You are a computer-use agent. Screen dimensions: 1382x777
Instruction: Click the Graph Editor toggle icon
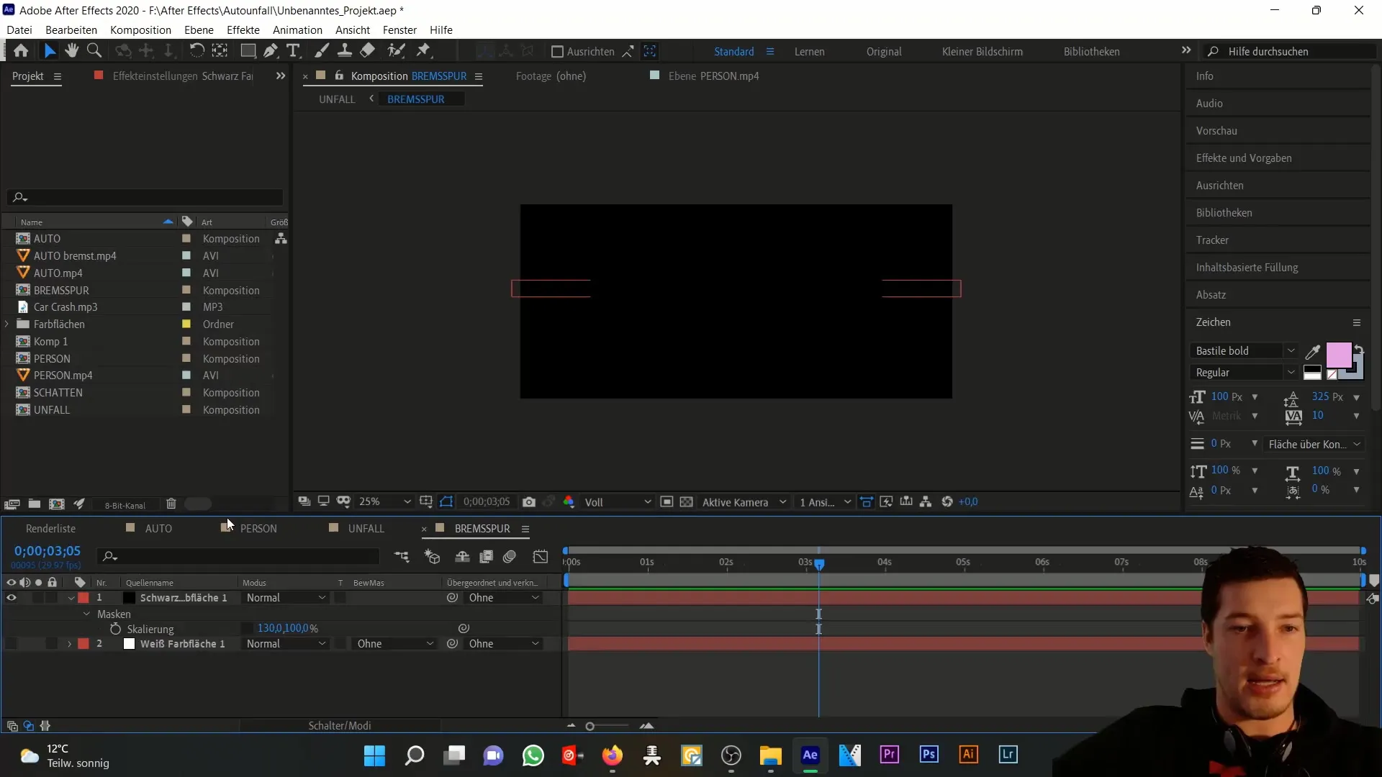click(x=540, y=557)
